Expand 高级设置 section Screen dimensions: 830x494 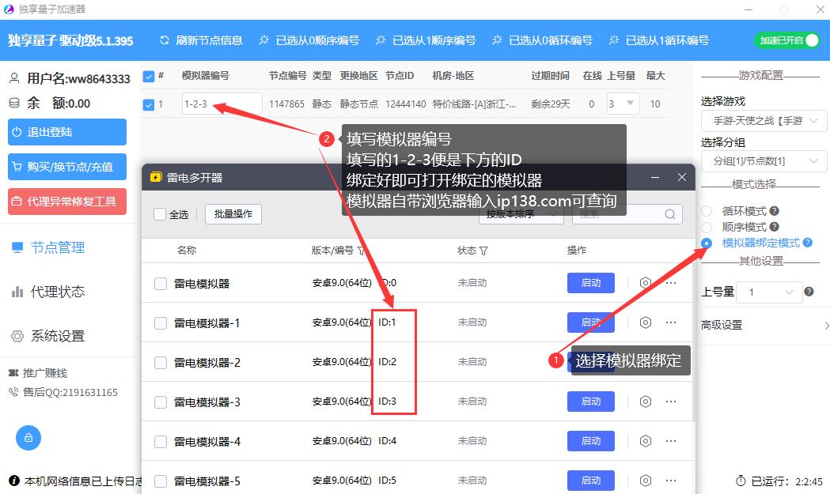(765, 326)
